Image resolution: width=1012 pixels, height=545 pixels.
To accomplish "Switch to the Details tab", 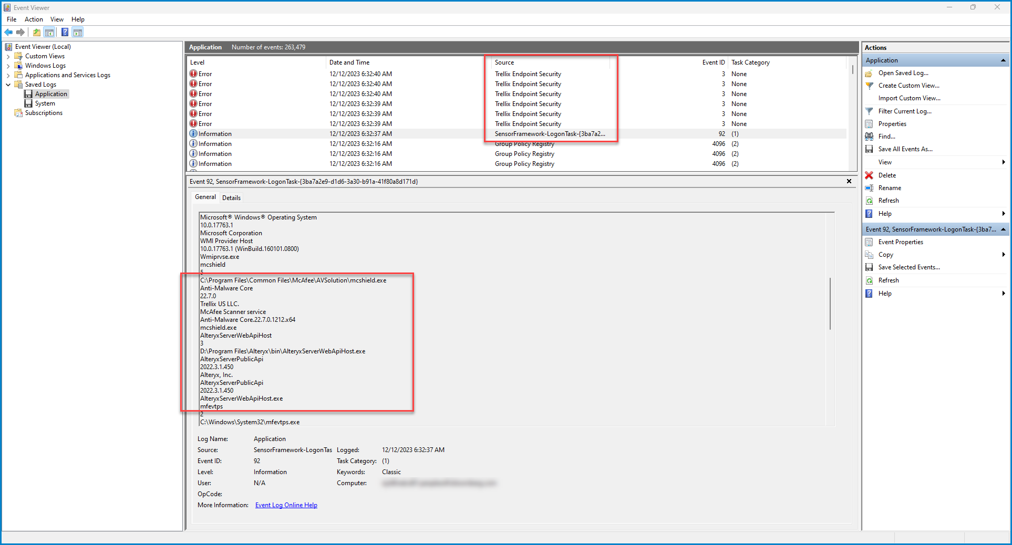I will pyautogui.click(x=231, y=198).
